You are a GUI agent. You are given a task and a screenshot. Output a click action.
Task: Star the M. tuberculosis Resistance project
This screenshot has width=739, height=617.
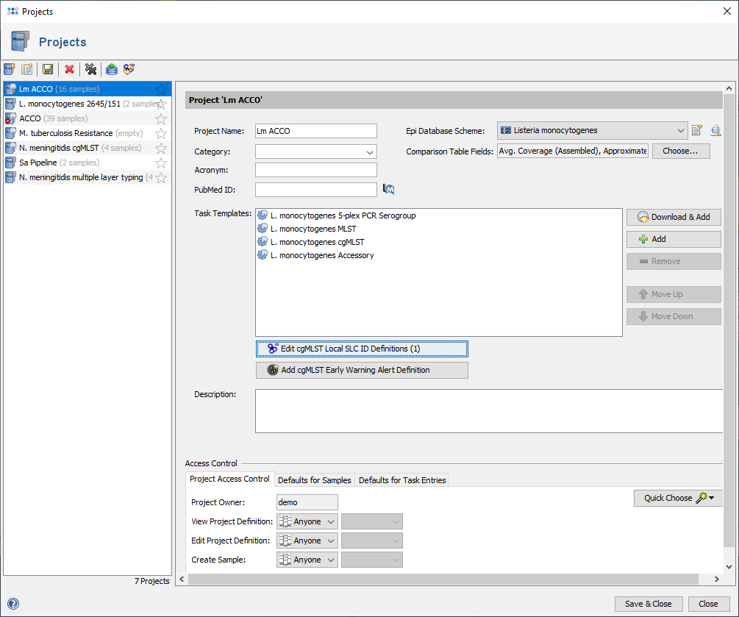[x=161, y=133]
